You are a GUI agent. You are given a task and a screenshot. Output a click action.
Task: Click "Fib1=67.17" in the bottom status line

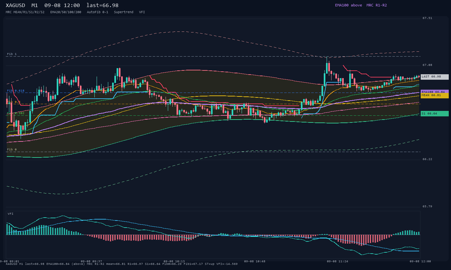[x=193, y=264]
